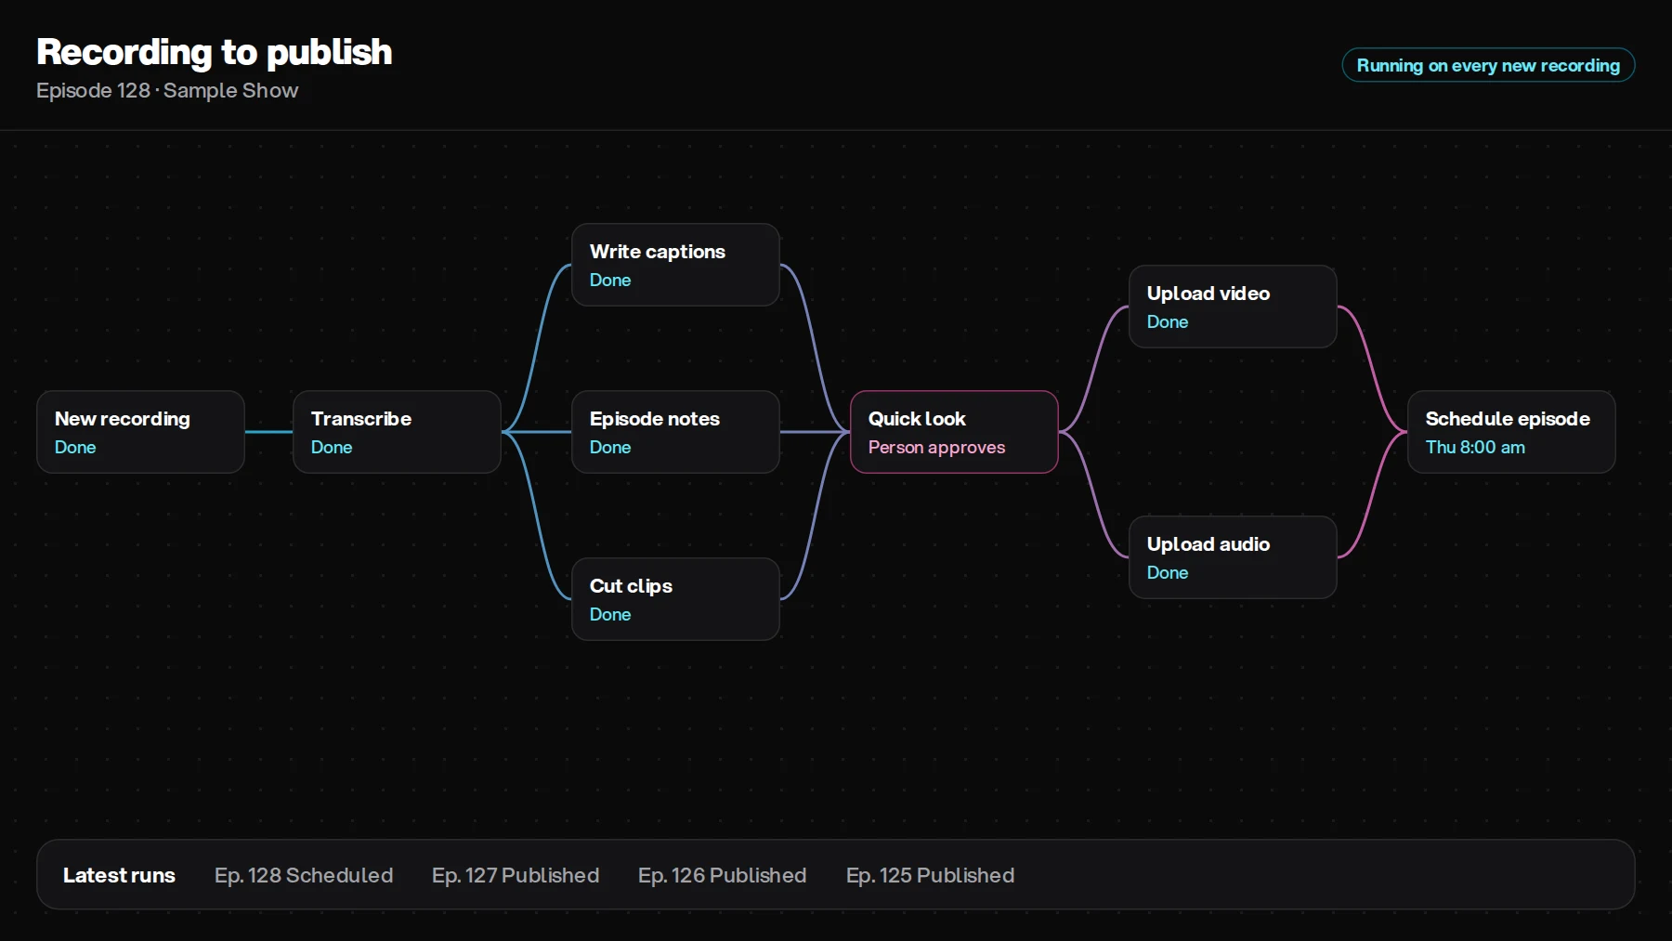Open the Cut clips node
This screenshot has width=1672, height=941.
675,599
